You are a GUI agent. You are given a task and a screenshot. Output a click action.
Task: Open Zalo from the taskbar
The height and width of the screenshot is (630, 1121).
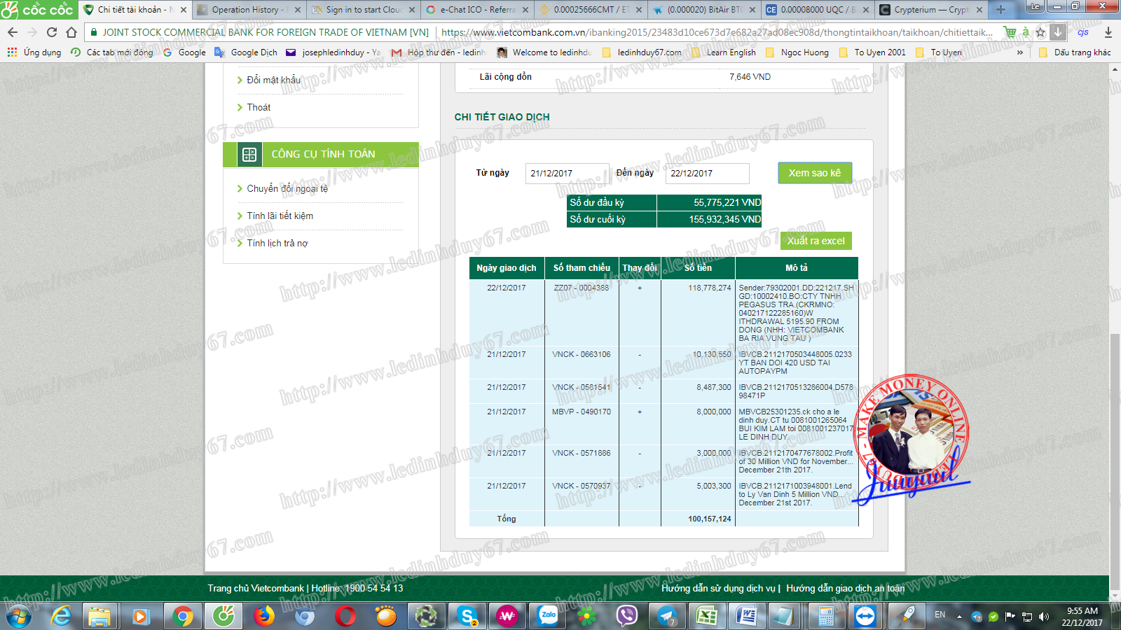(x=548, y=617)
